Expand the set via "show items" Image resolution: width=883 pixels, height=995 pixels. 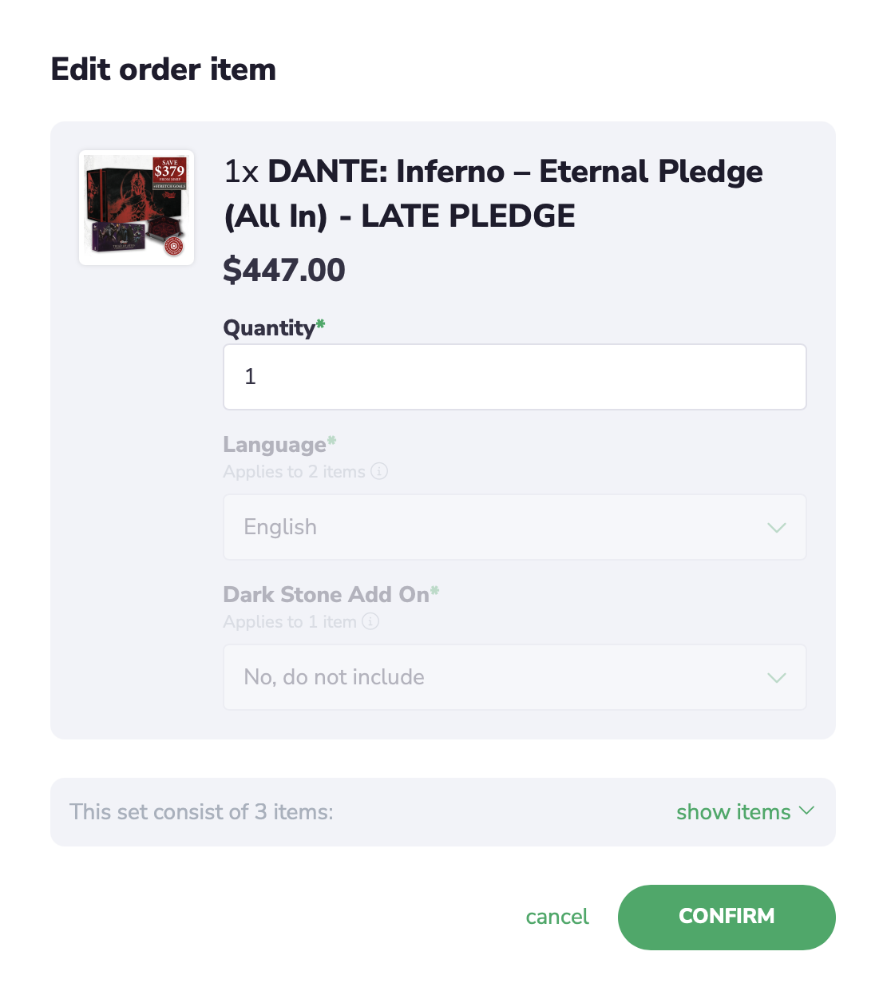(x=733, y=812)
